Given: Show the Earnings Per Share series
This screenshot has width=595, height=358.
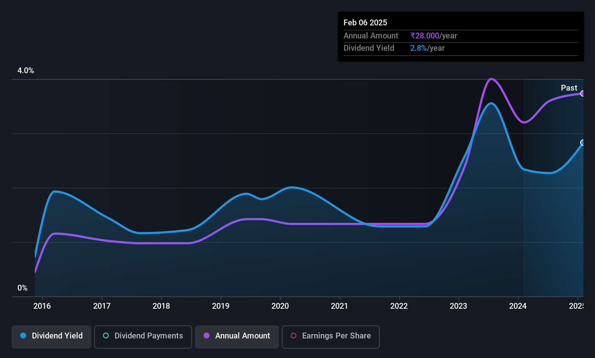Looking at the screenshot, I should click(331, 337).
